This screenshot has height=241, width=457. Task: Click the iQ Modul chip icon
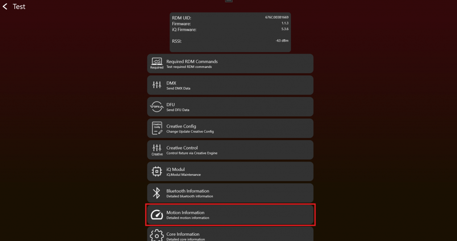point(157,171)
